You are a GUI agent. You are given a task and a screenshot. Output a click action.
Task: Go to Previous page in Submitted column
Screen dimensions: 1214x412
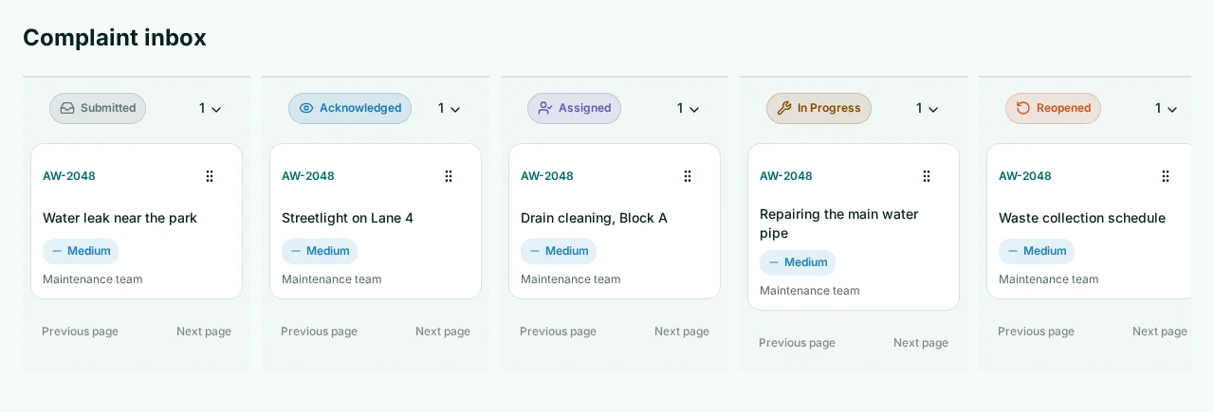click(80, 331)
